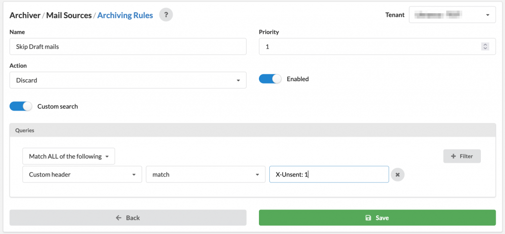Open the help question mark icon
505x234 pixels.
[166, 15]
